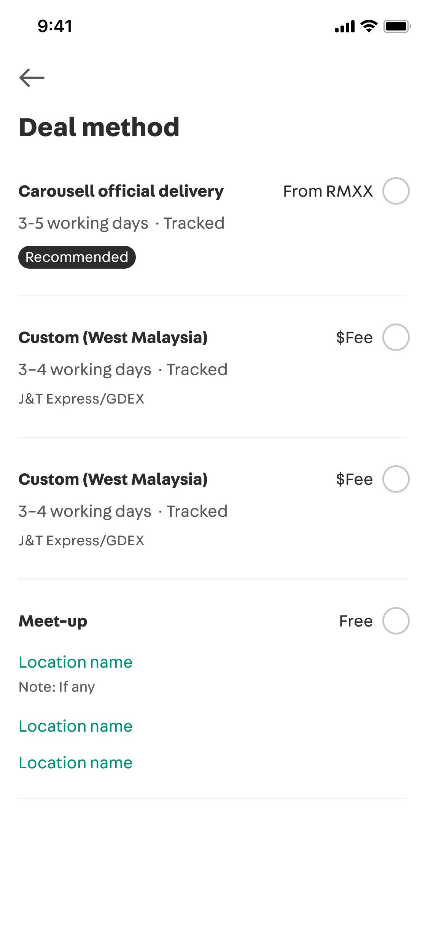Open the third Location name link
The width and height of the screenshot is (428, 934).
[x=76, y=763]
